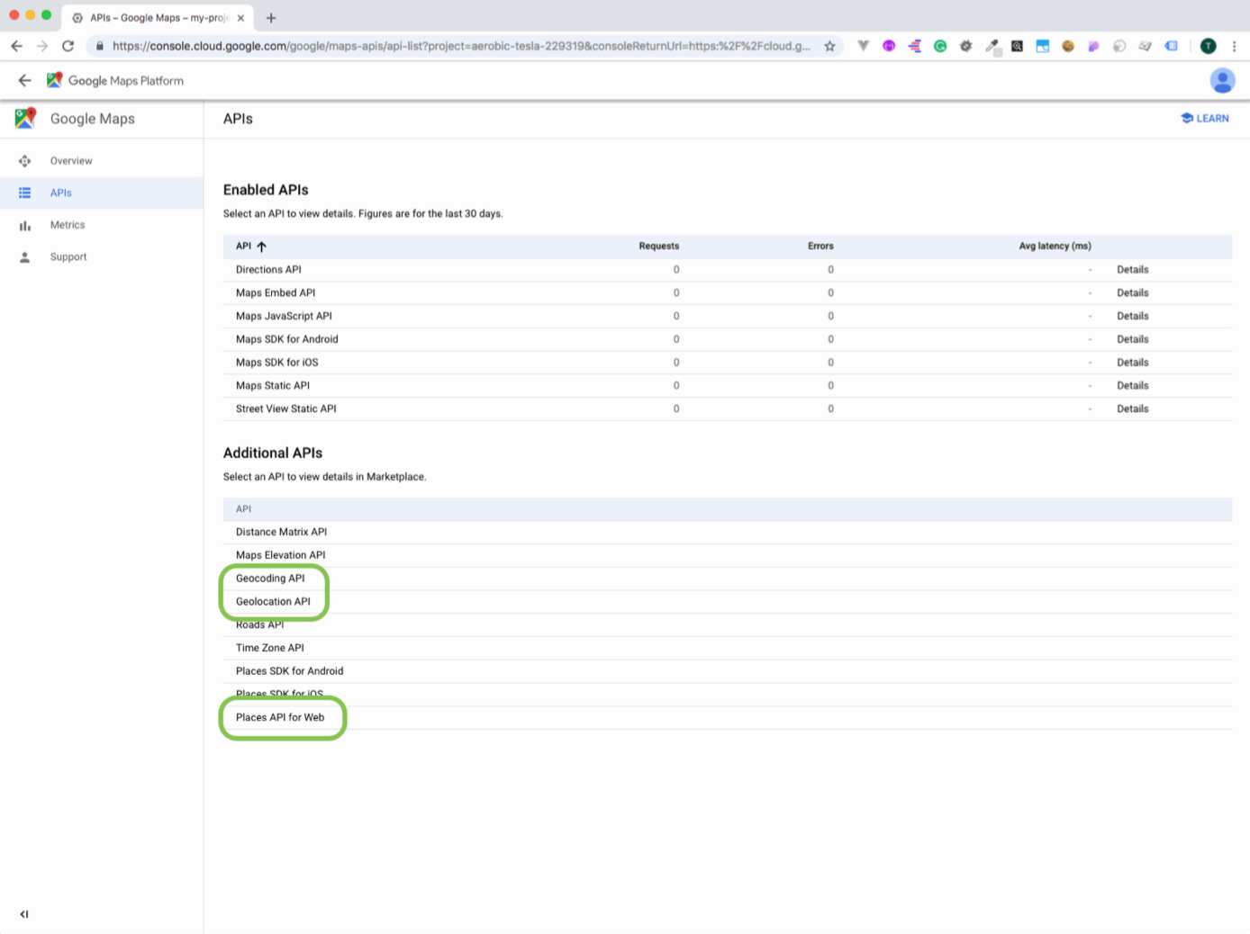Click the browser address bar URL
This screenshot has width=1250, height=934.
click(x=461, y=46)
